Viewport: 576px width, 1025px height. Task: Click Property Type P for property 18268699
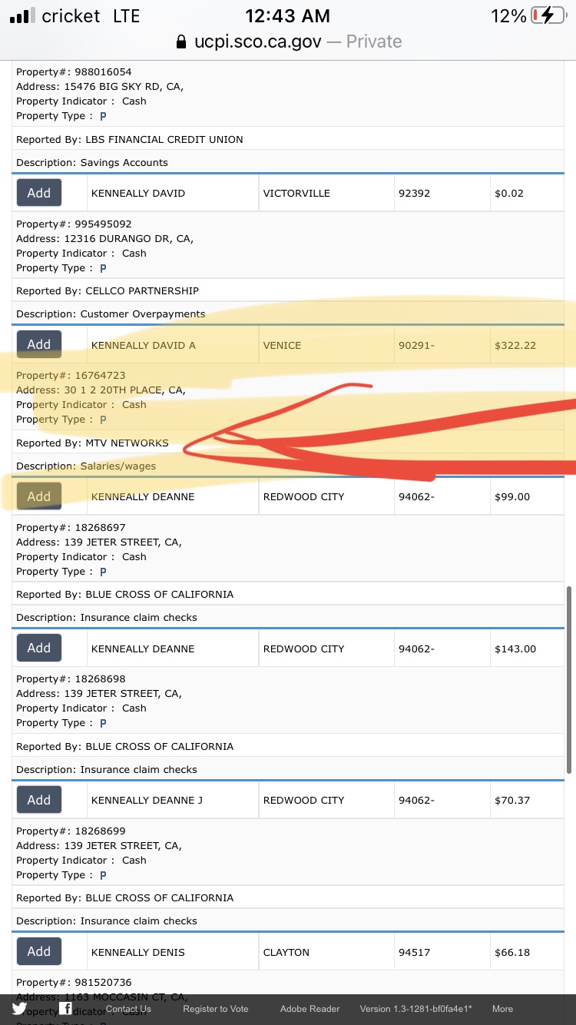click(103, 875)
